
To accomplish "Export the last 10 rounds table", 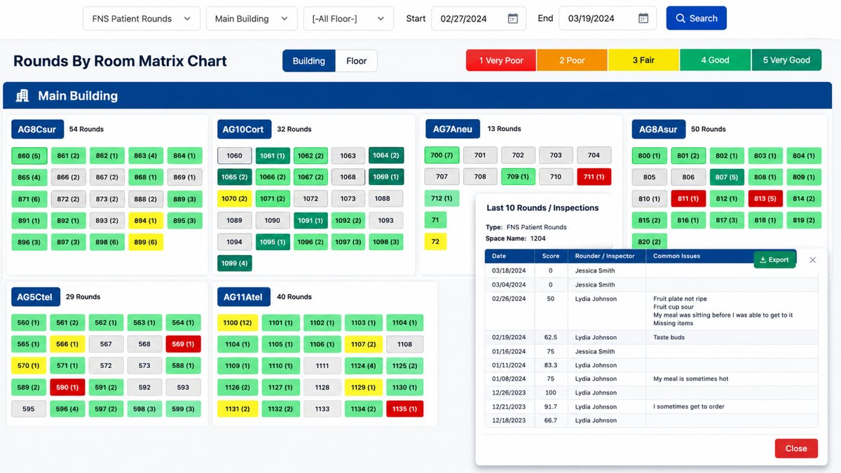I will [x=774, y=259].
